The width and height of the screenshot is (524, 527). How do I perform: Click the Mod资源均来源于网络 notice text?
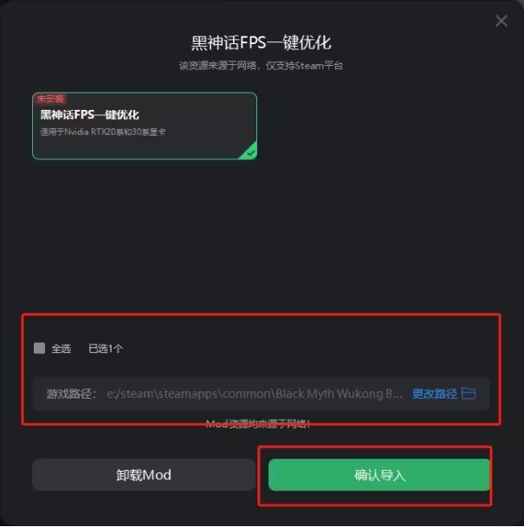(x=257, y=424)
